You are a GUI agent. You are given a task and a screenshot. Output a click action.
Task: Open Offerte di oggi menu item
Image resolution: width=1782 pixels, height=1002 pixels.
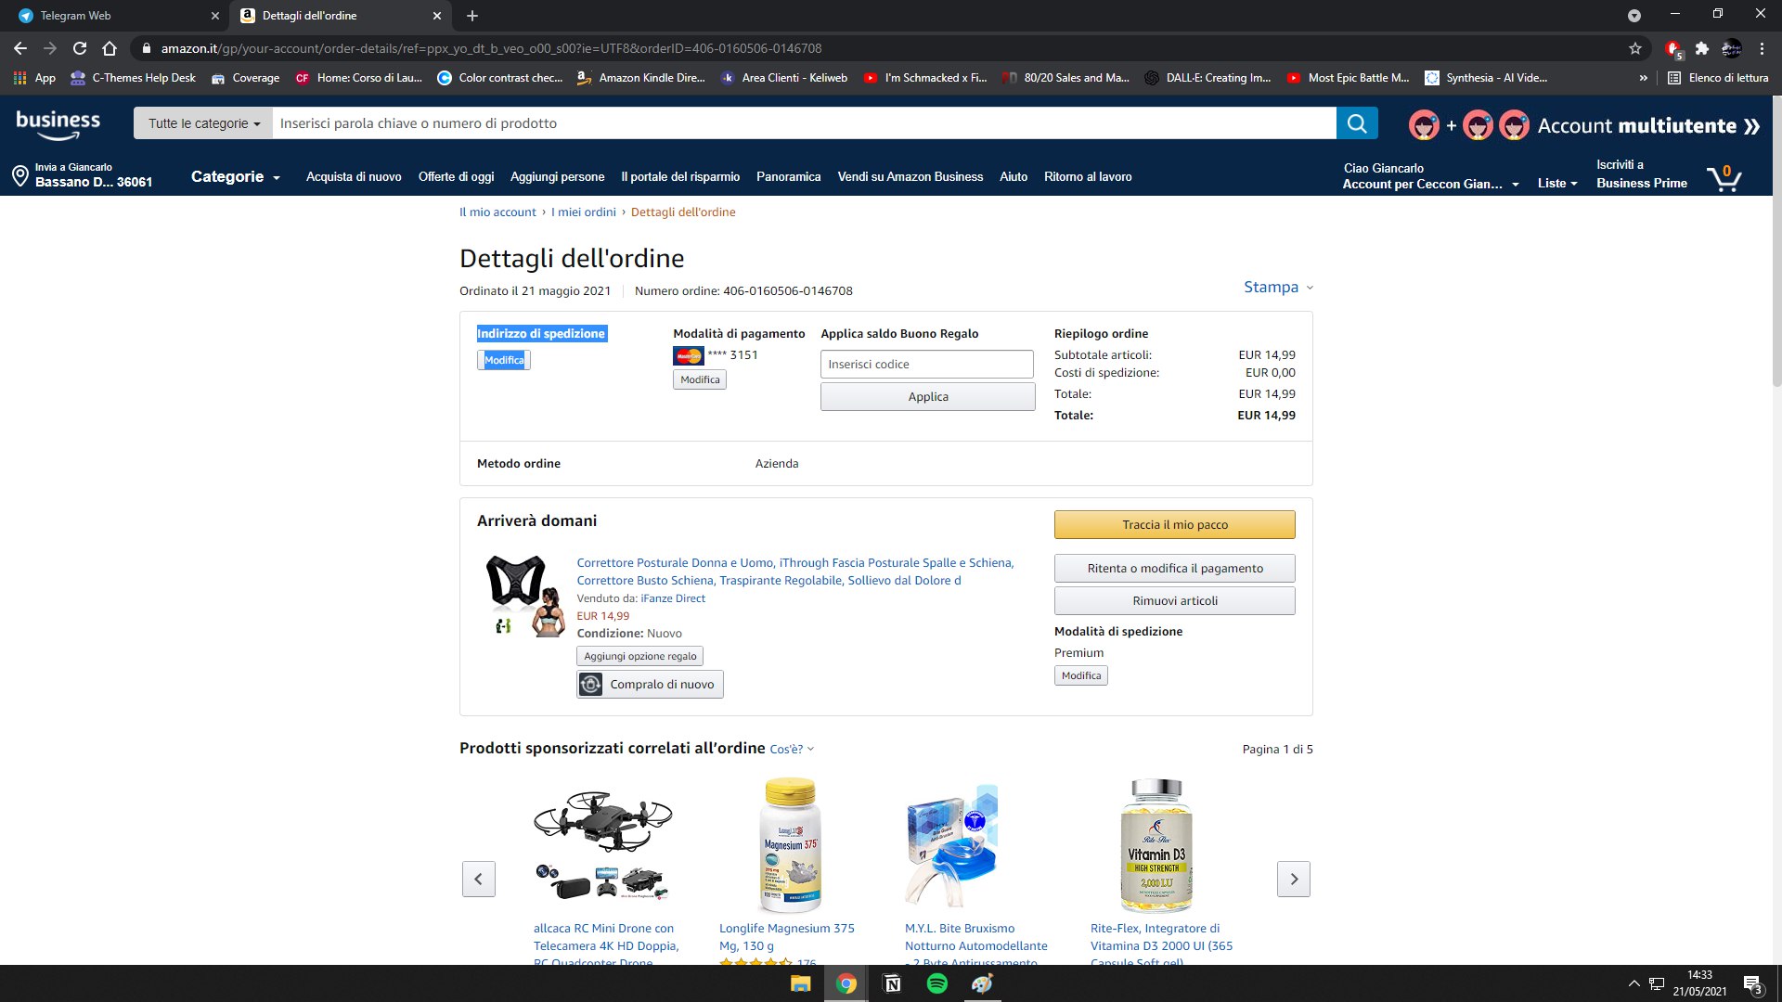point(456,176)
